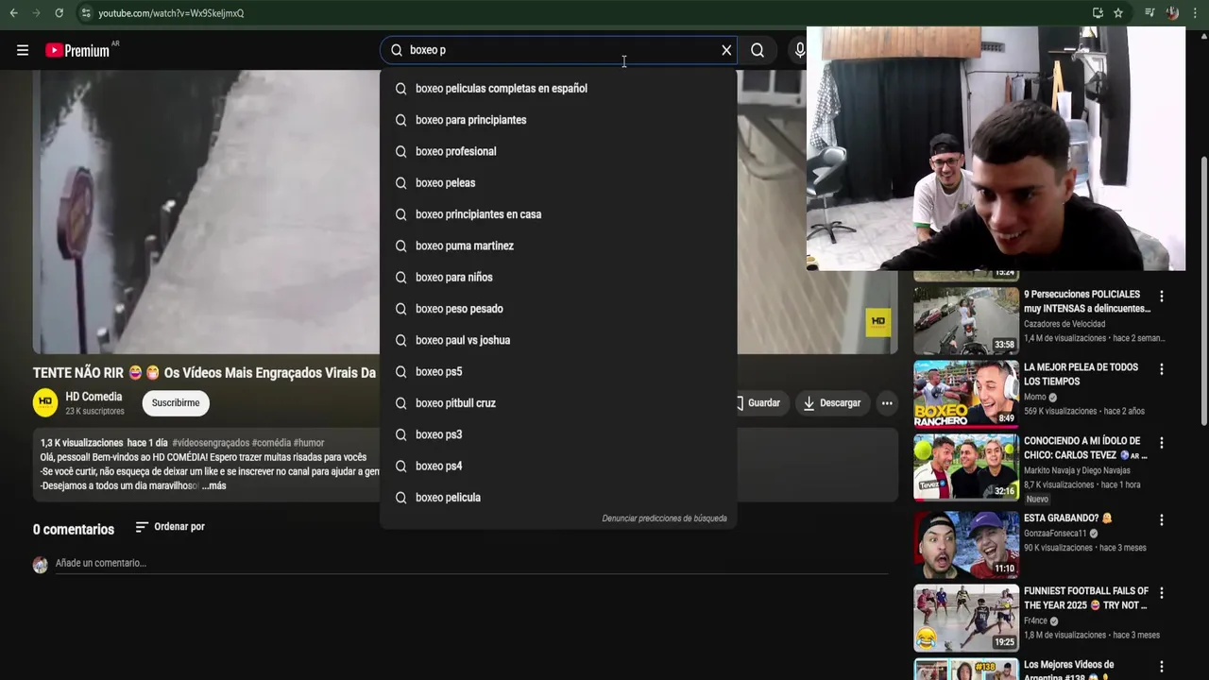Viewport: 1209px width, 680px height.
Task: Open browser media control icon
Action: coord(1149,13)
